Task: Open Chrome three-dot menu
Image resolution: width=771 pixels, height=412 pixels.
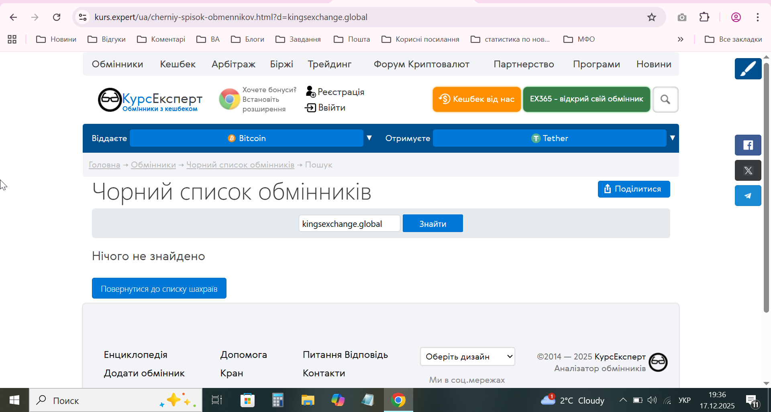Action: [758, 17]
